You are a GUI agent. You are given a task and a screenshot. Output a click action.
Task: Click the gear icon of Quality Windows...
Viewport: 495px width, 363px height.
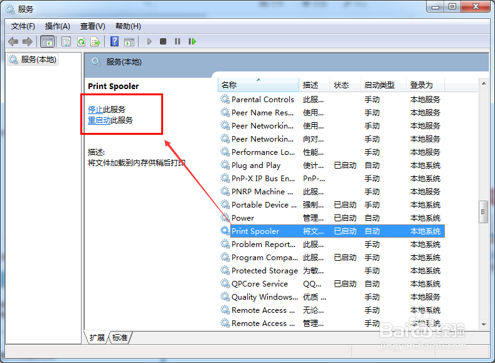[x=225, y=297]
